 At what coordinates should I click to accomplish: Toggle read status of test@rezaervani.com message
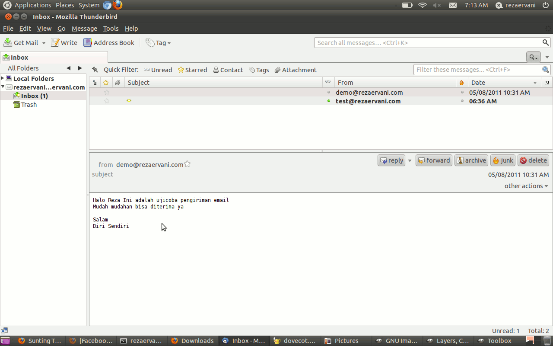[329, 101]
